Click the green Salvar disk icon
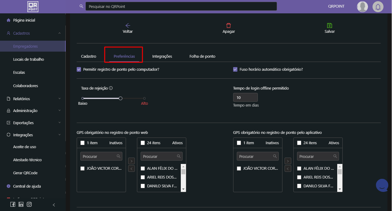Screen dimensions: 392x211 coord(330,26)
